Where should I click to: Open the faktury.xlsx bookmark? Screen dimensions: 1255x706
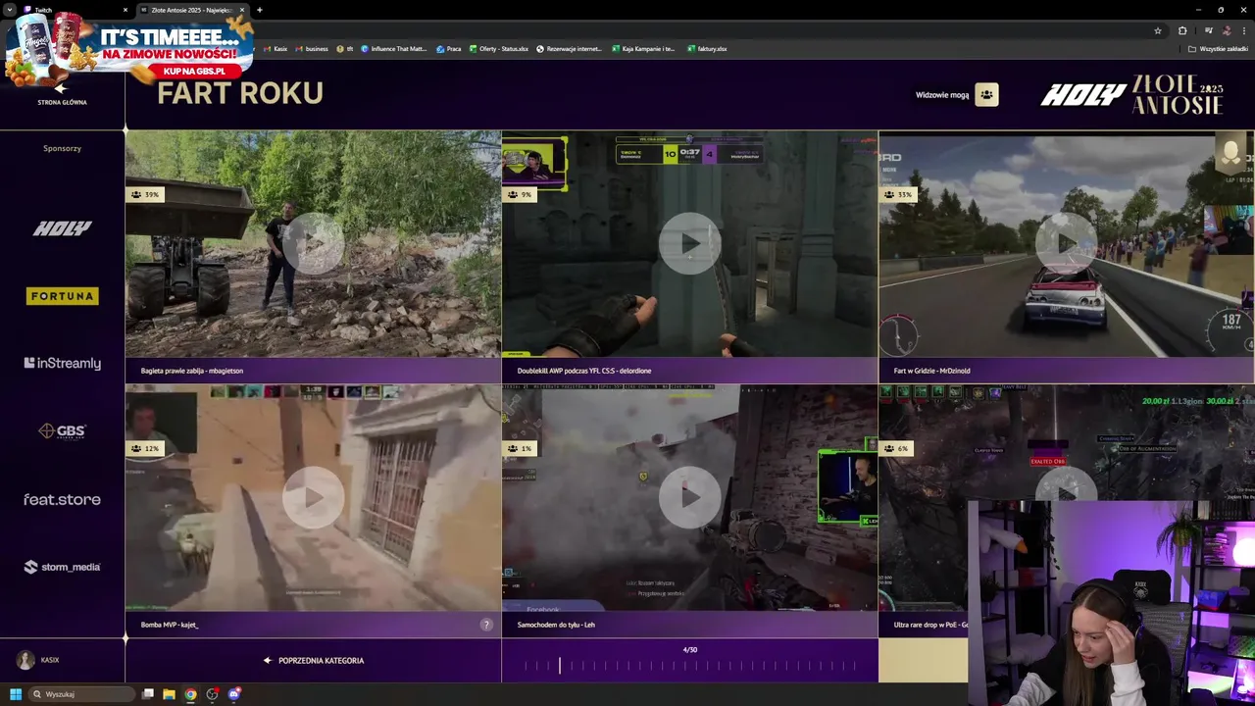[707, 48]
